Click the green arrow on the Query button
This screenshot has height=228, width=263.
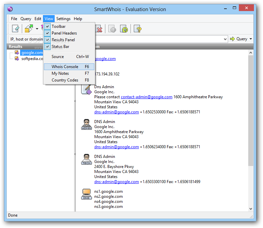232,39
